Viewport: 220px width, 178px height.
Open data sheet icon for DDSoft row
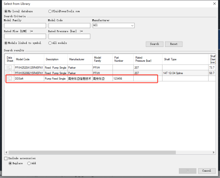9,79
